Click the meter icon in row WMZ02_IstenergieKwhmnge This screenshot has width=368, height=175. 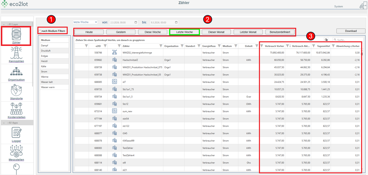tap(115, 52)
